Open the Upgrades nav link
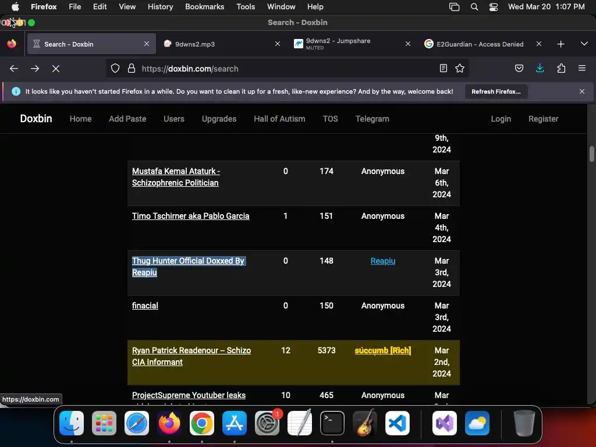 coord(219,119)
